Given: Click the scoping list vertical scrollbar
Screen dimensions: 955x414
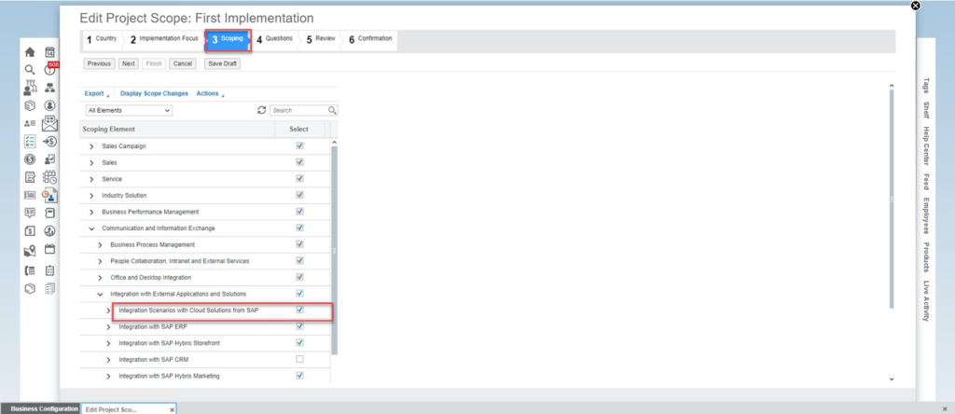Looking at the screenshot, I should point(334,250).
